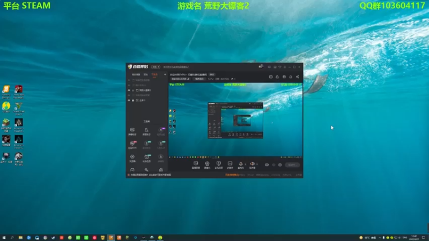Click the nested window thumbnail in preview
The height and width of the screenshot is (241, 429).
click(x=235, y=120)
